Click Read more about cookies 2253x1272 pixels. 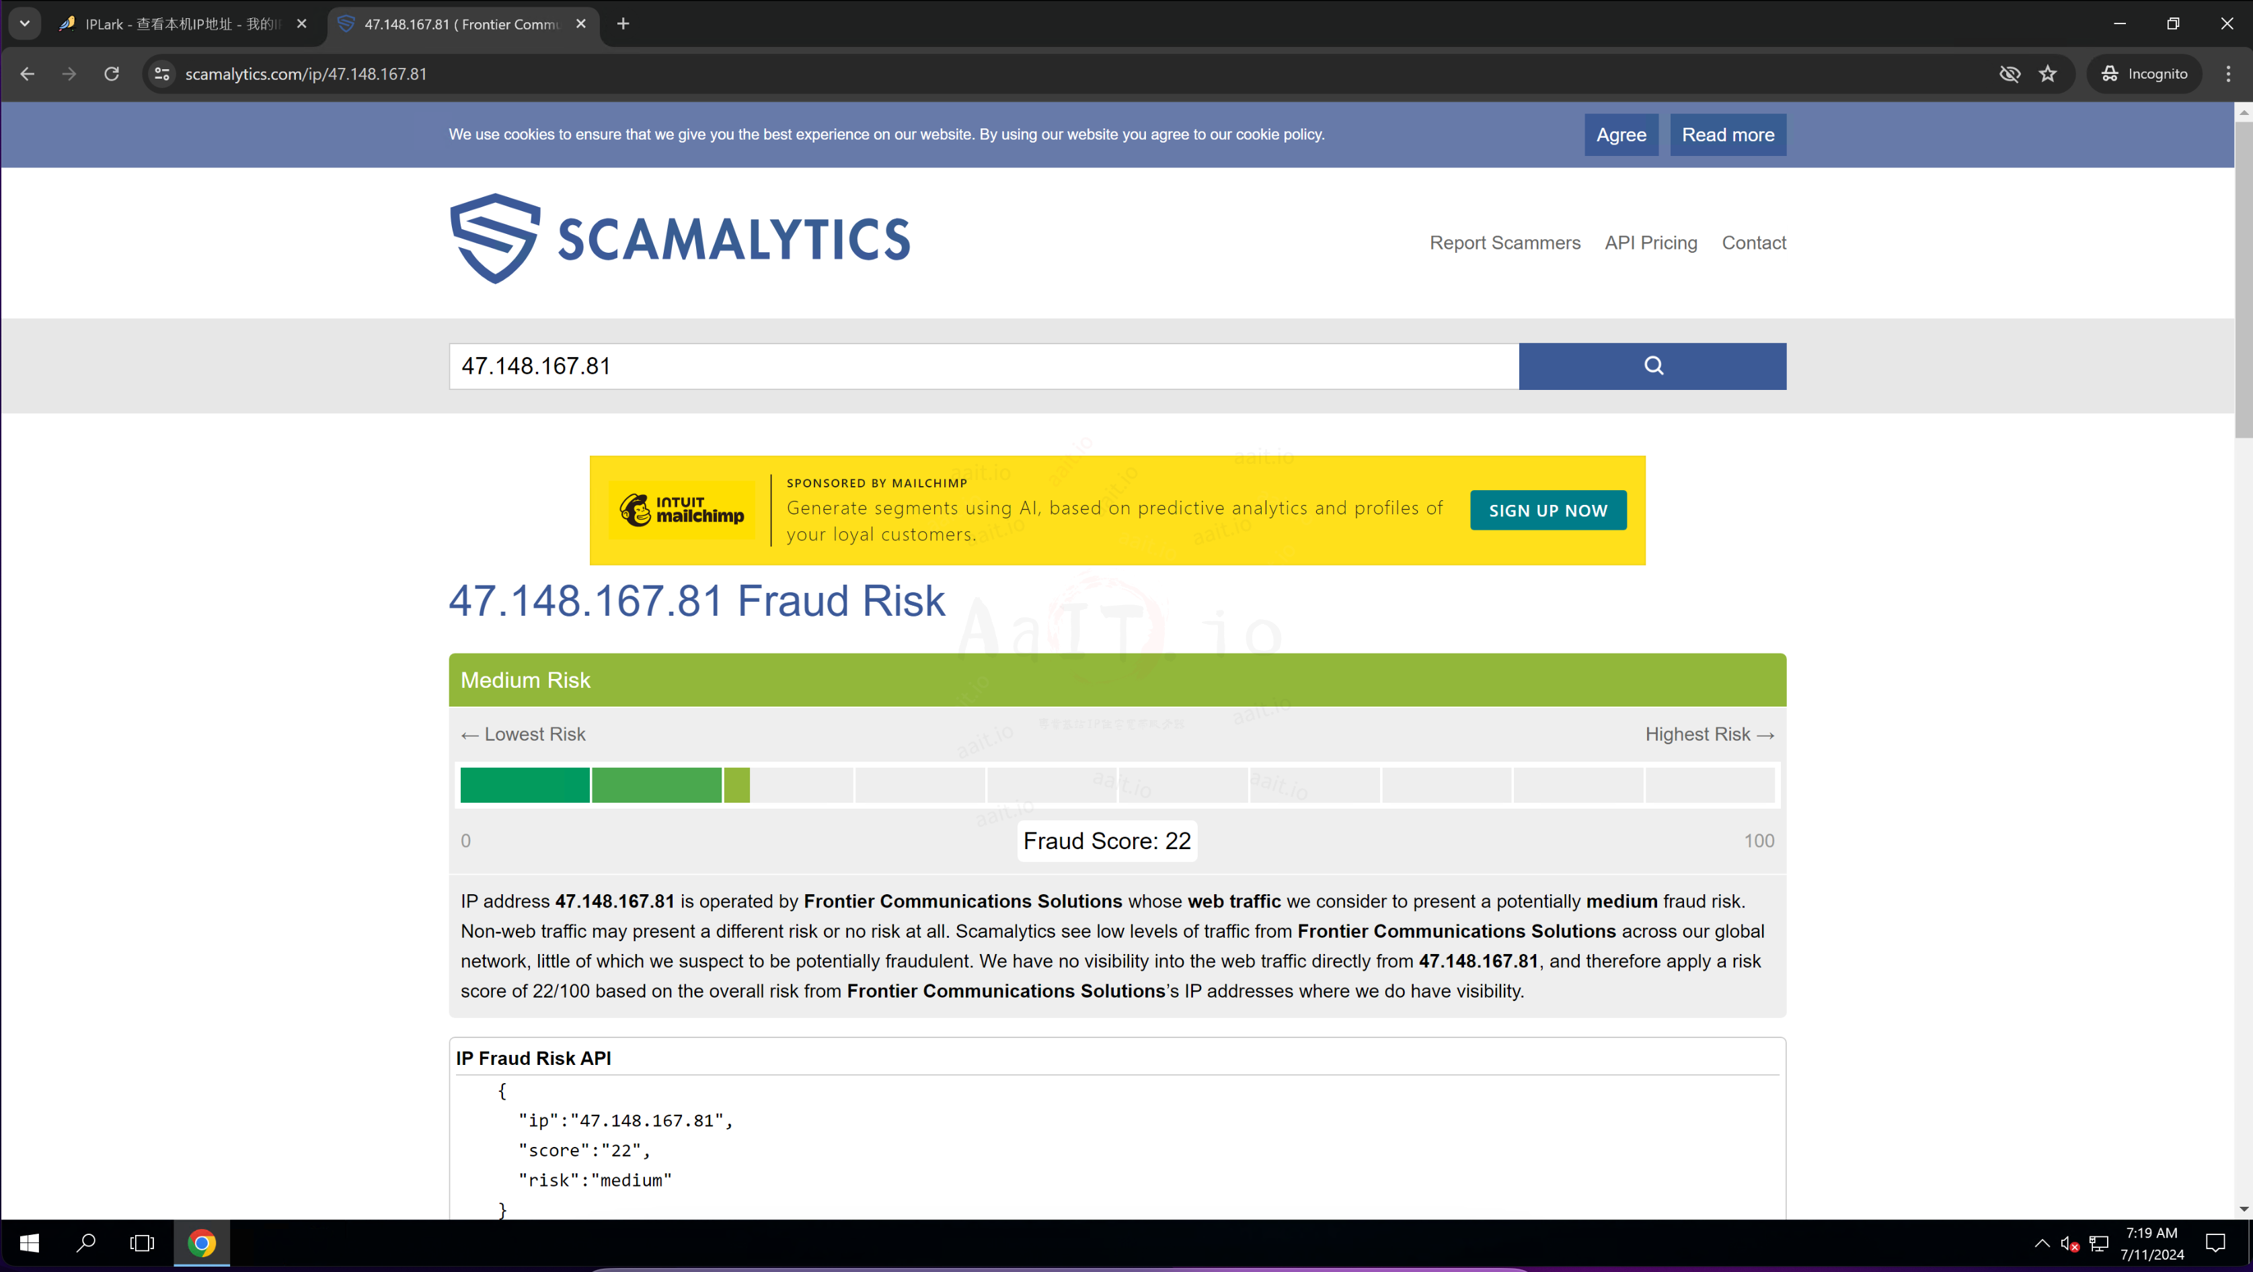(1727, 134)
